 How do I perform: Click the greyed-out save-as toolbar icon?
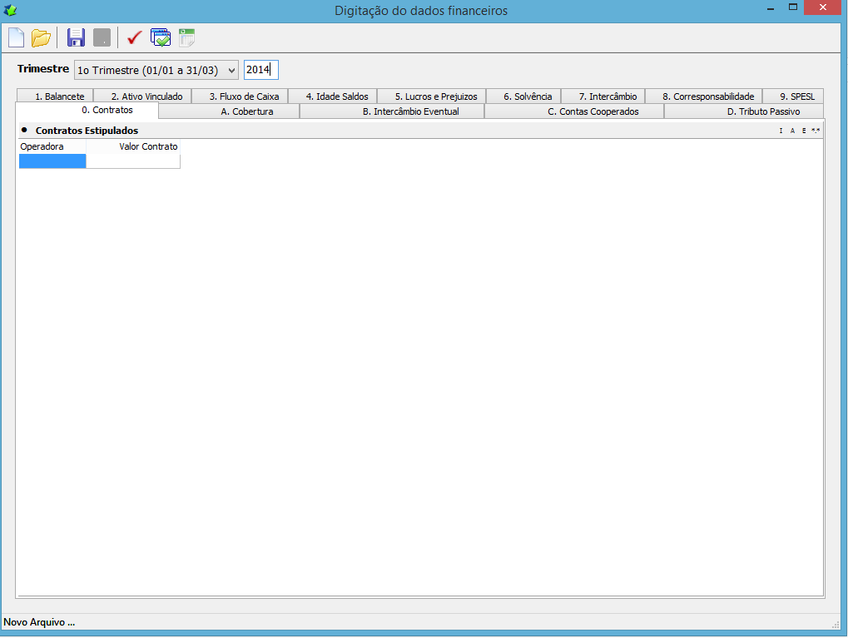click(102, 38)
